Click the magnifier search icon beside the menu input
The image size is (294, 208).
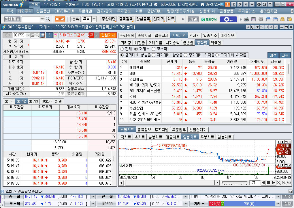click(48, 19)
